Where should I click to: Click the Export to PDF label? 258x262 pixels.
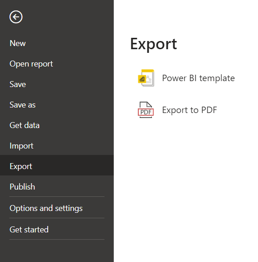189,110
